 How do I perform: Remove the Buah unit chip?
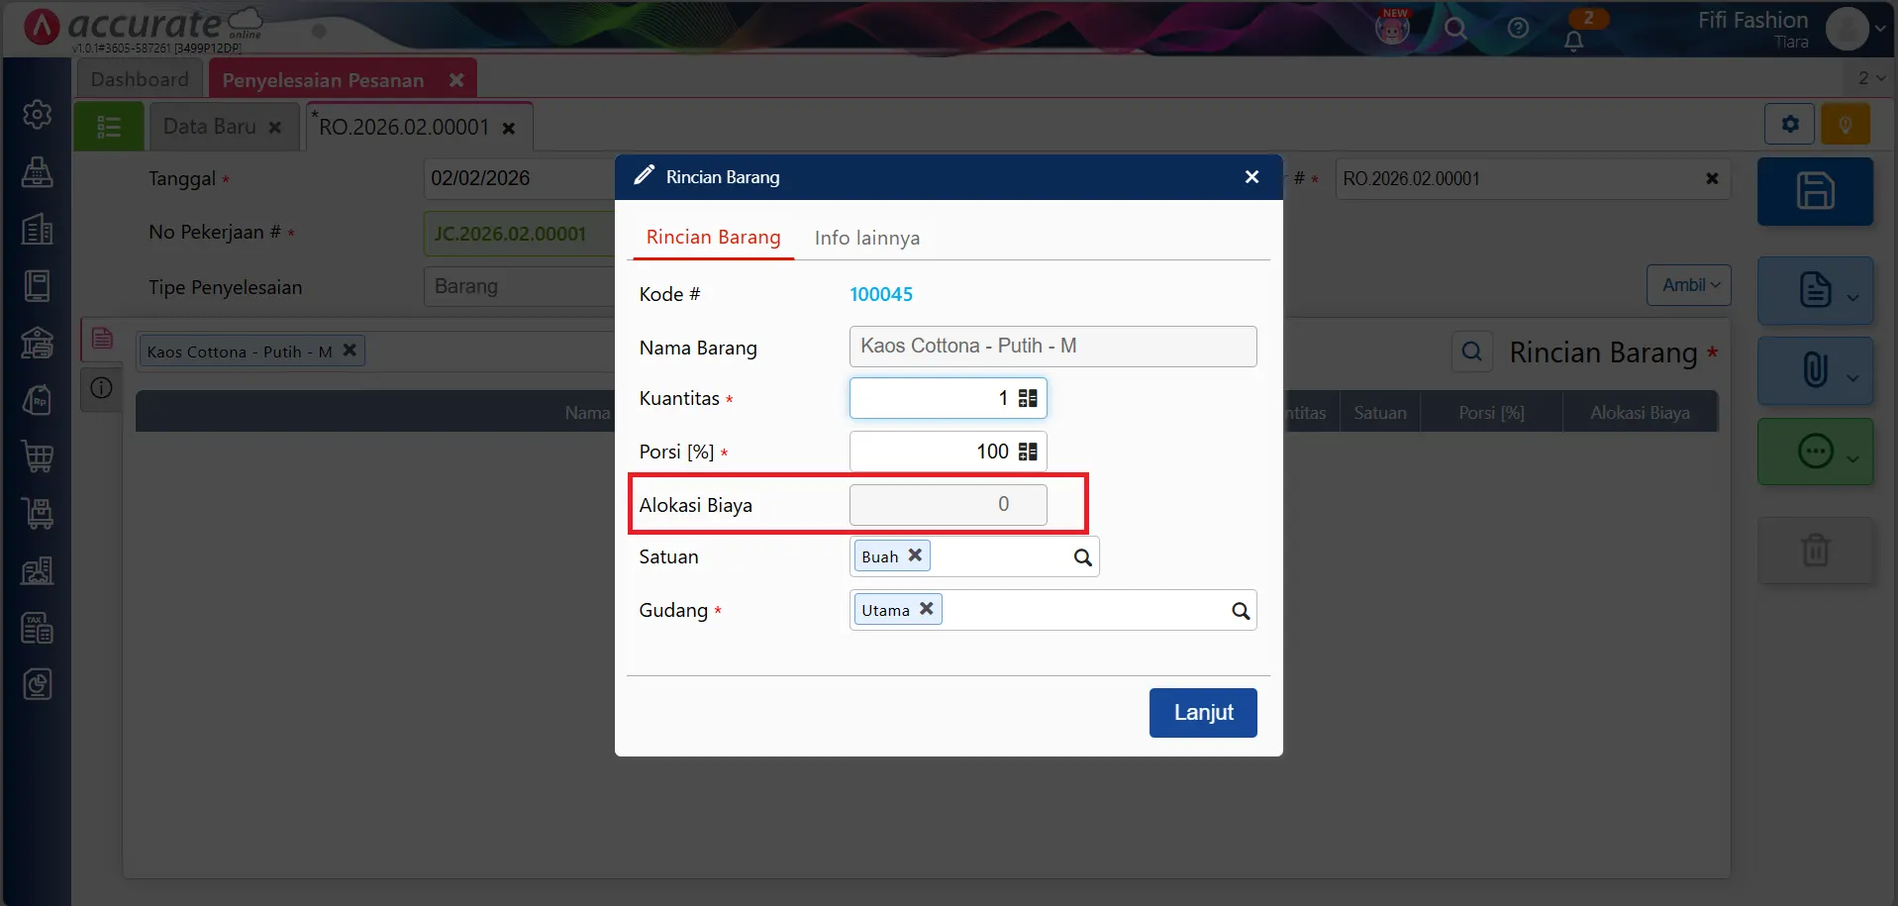(x=914, y=555)
